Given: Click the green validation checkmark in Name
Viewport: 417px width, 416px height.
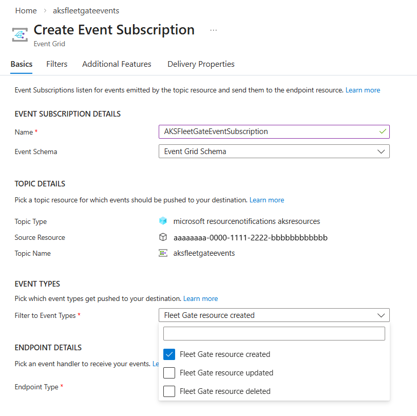Looking at the screenshot, I should click(x=382, y=131).
